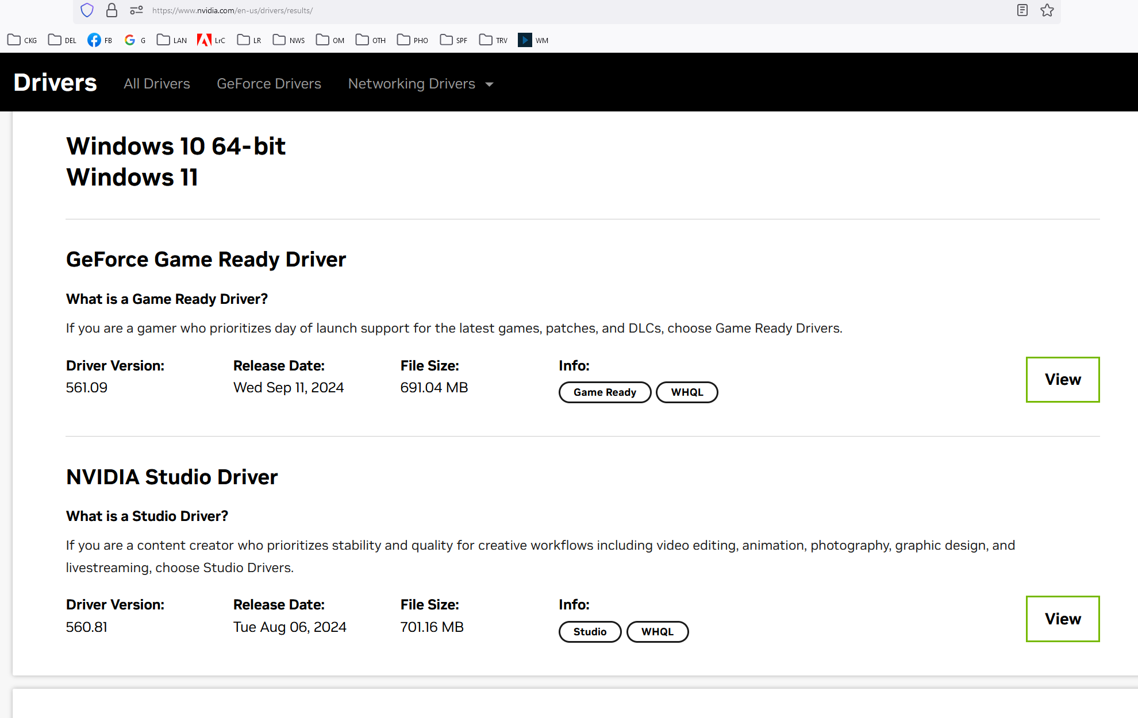
Task: Toggle reader view icon in address bar
Action: [x=1022, y=10]
